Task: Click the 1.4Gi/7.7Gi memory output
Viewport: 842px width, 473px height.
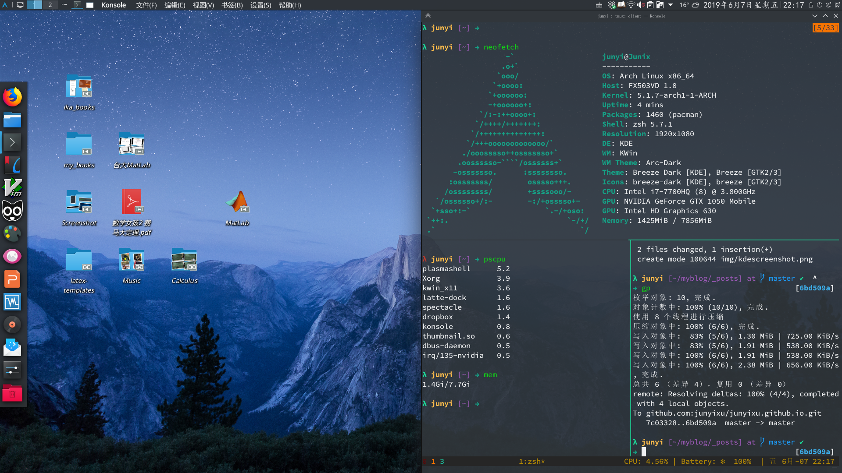Action: click(x=446, y=384)
